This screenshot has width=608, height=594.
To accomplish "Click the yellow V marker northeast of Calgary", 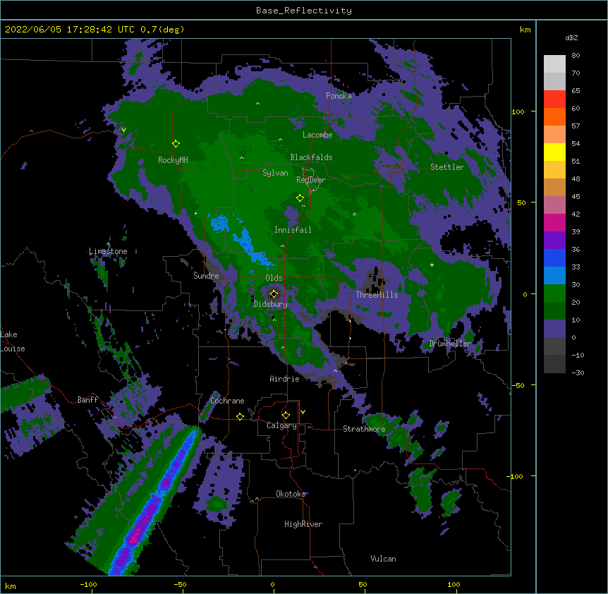I will click(303, 412).
